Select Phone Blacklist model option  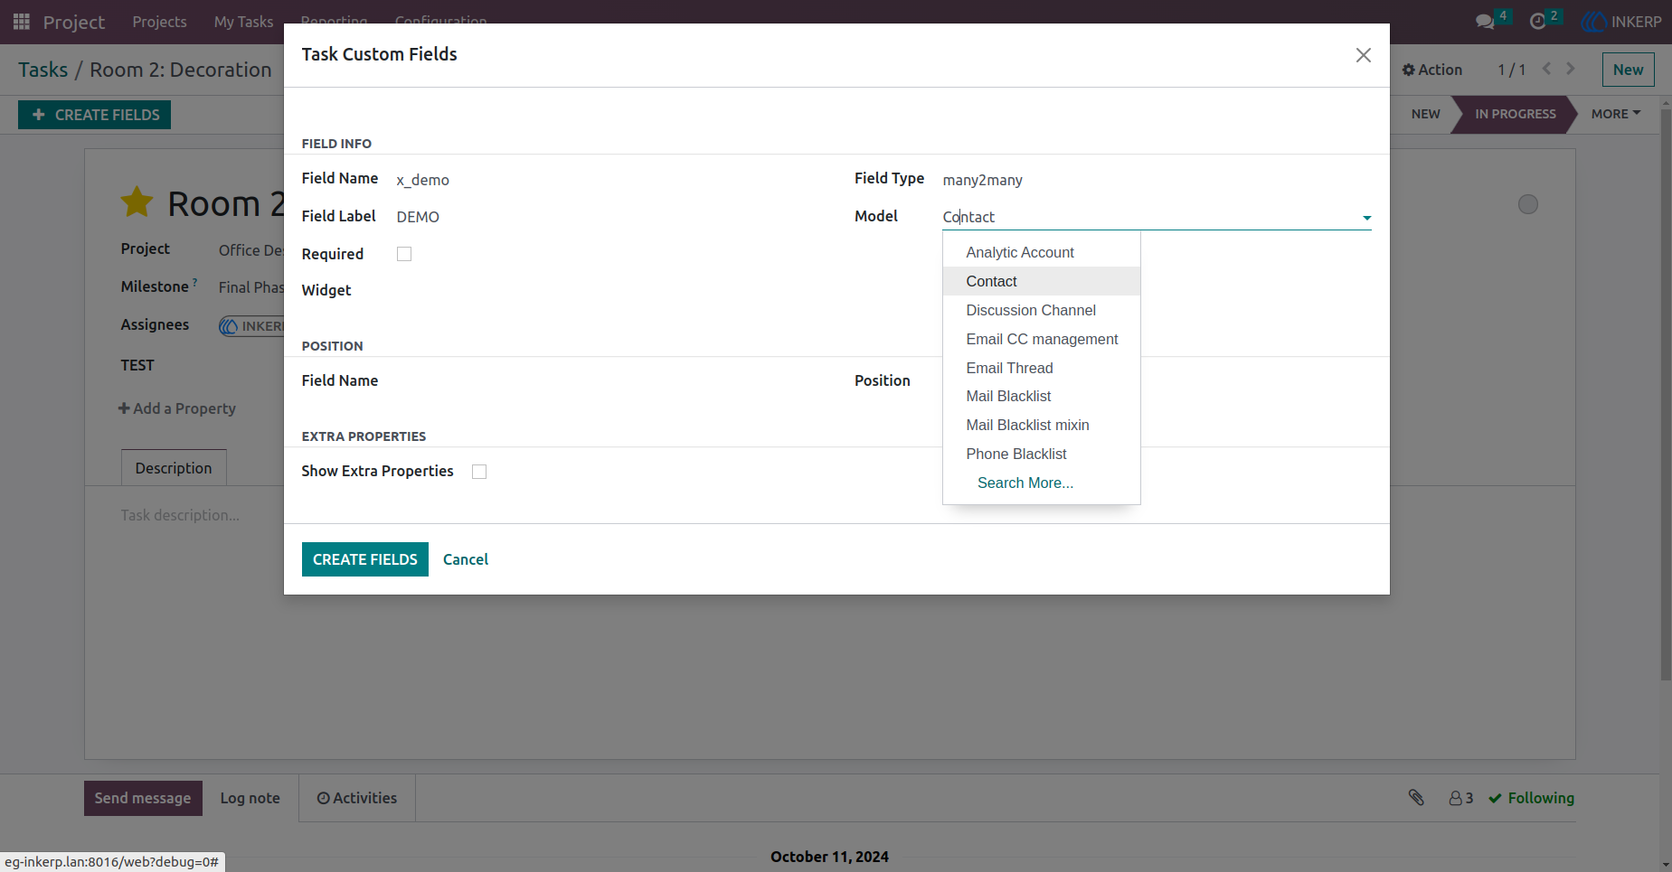click(x=1042, y=454)
